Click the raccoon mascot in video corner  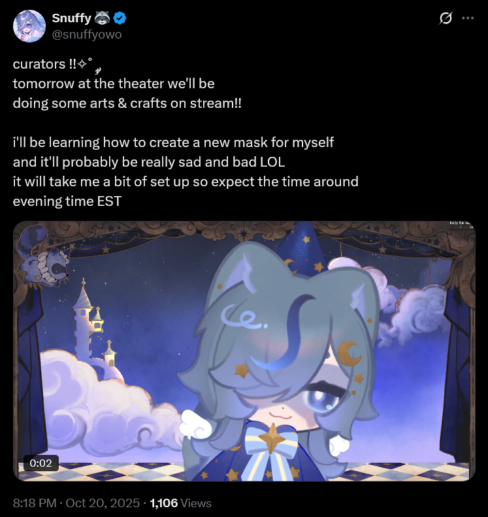pos(44,254)
